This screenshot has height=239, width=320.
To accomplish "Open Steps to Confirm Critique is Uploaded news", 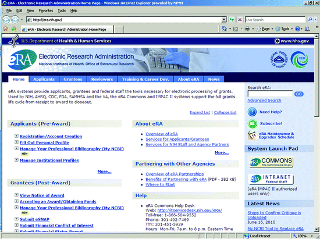I will pyautogui.click(x=274, y=215).
